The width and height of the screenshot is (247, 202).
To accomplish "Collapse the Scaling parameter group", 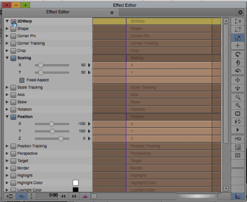I will (7, 58).
